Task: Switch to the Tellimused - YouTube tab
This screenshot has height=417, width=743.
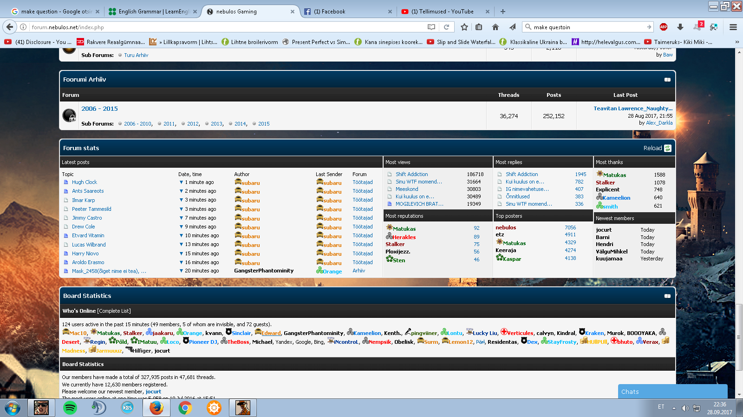Action: point(445,12)
